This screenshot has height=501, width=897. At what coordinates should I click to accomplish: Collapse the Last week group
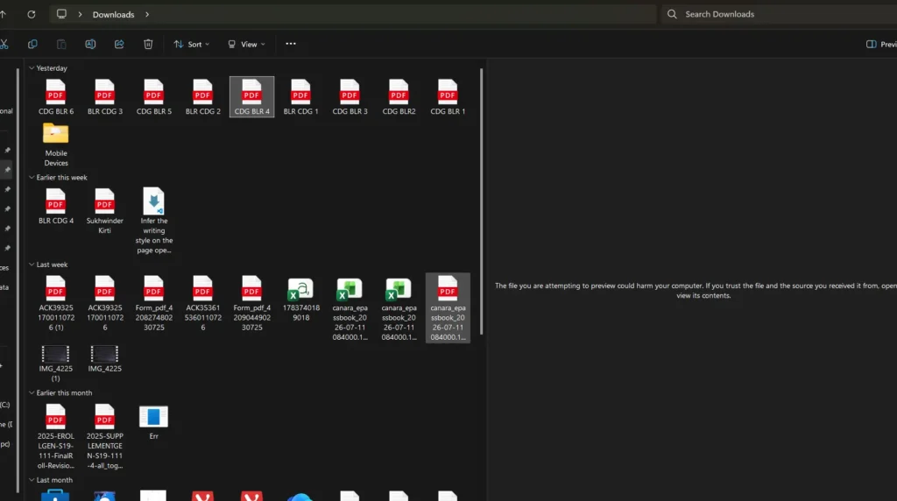(32, 265)
